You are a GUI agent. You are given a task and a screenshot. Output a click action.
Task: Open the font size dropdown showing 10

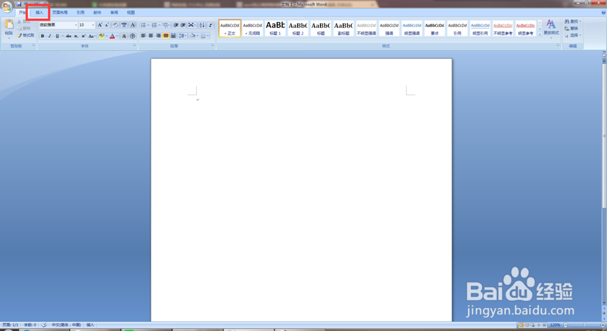coord(93,25)
